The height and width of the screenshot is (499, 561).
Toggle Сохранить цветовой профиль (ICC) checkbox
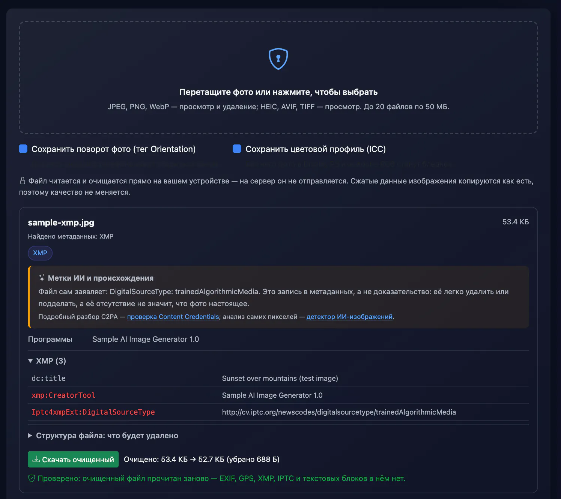pyautogui.click(x=237, y=149)
